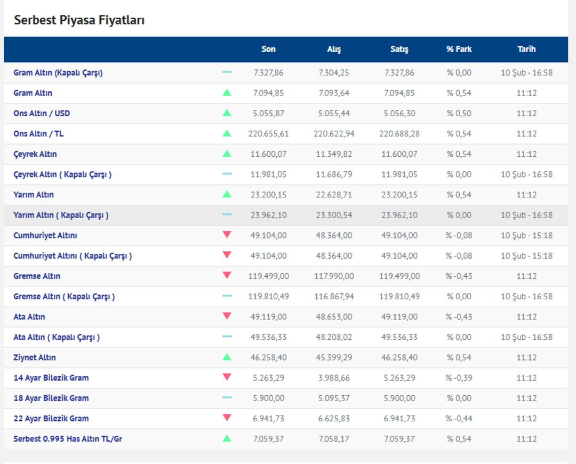Click the % Fark column header

coord(459,49)
